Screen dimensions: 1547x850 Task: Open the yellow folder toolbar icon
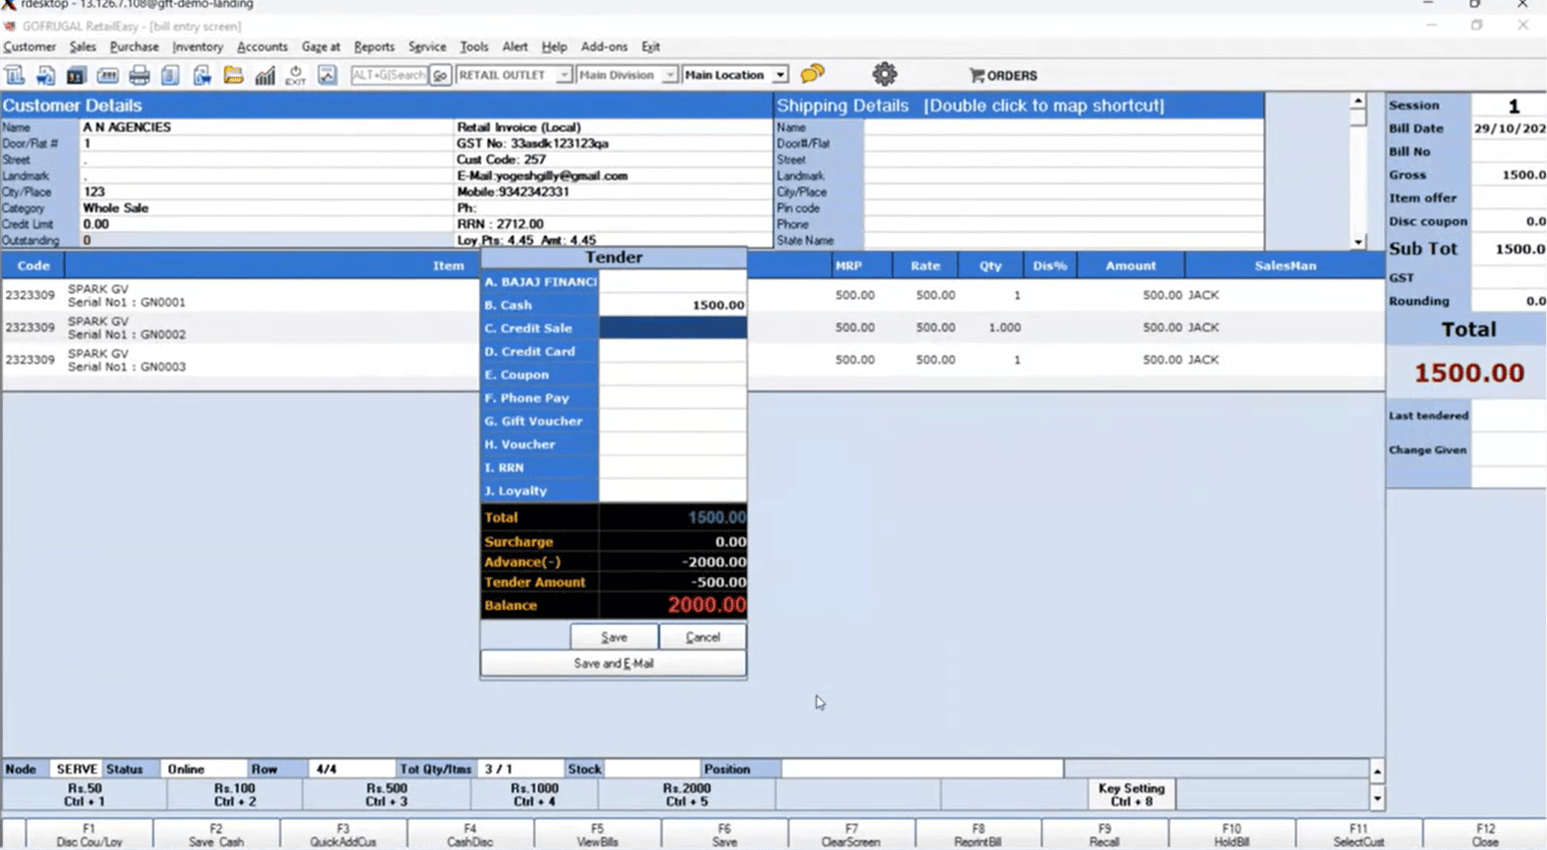click(233, 76)
